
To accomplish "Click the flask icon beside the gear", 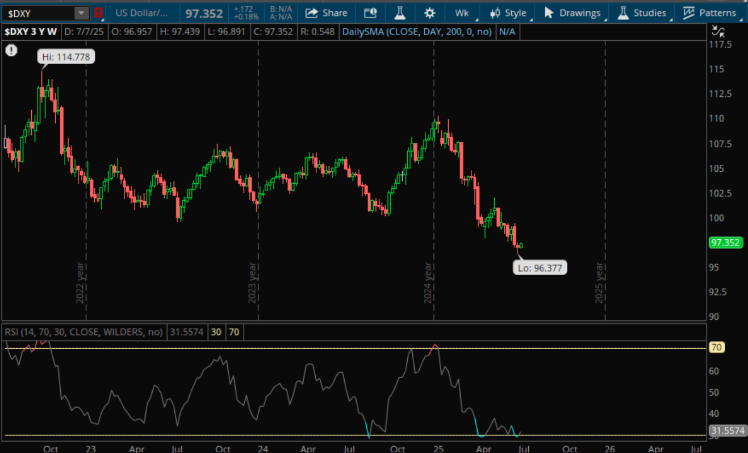I will 400,12.
